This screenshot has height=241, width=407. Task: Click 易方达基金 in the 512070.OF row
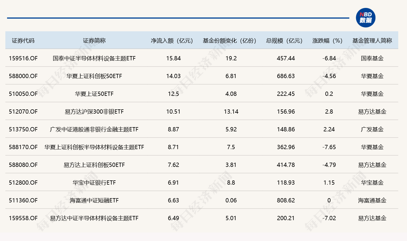pos(372,112)
